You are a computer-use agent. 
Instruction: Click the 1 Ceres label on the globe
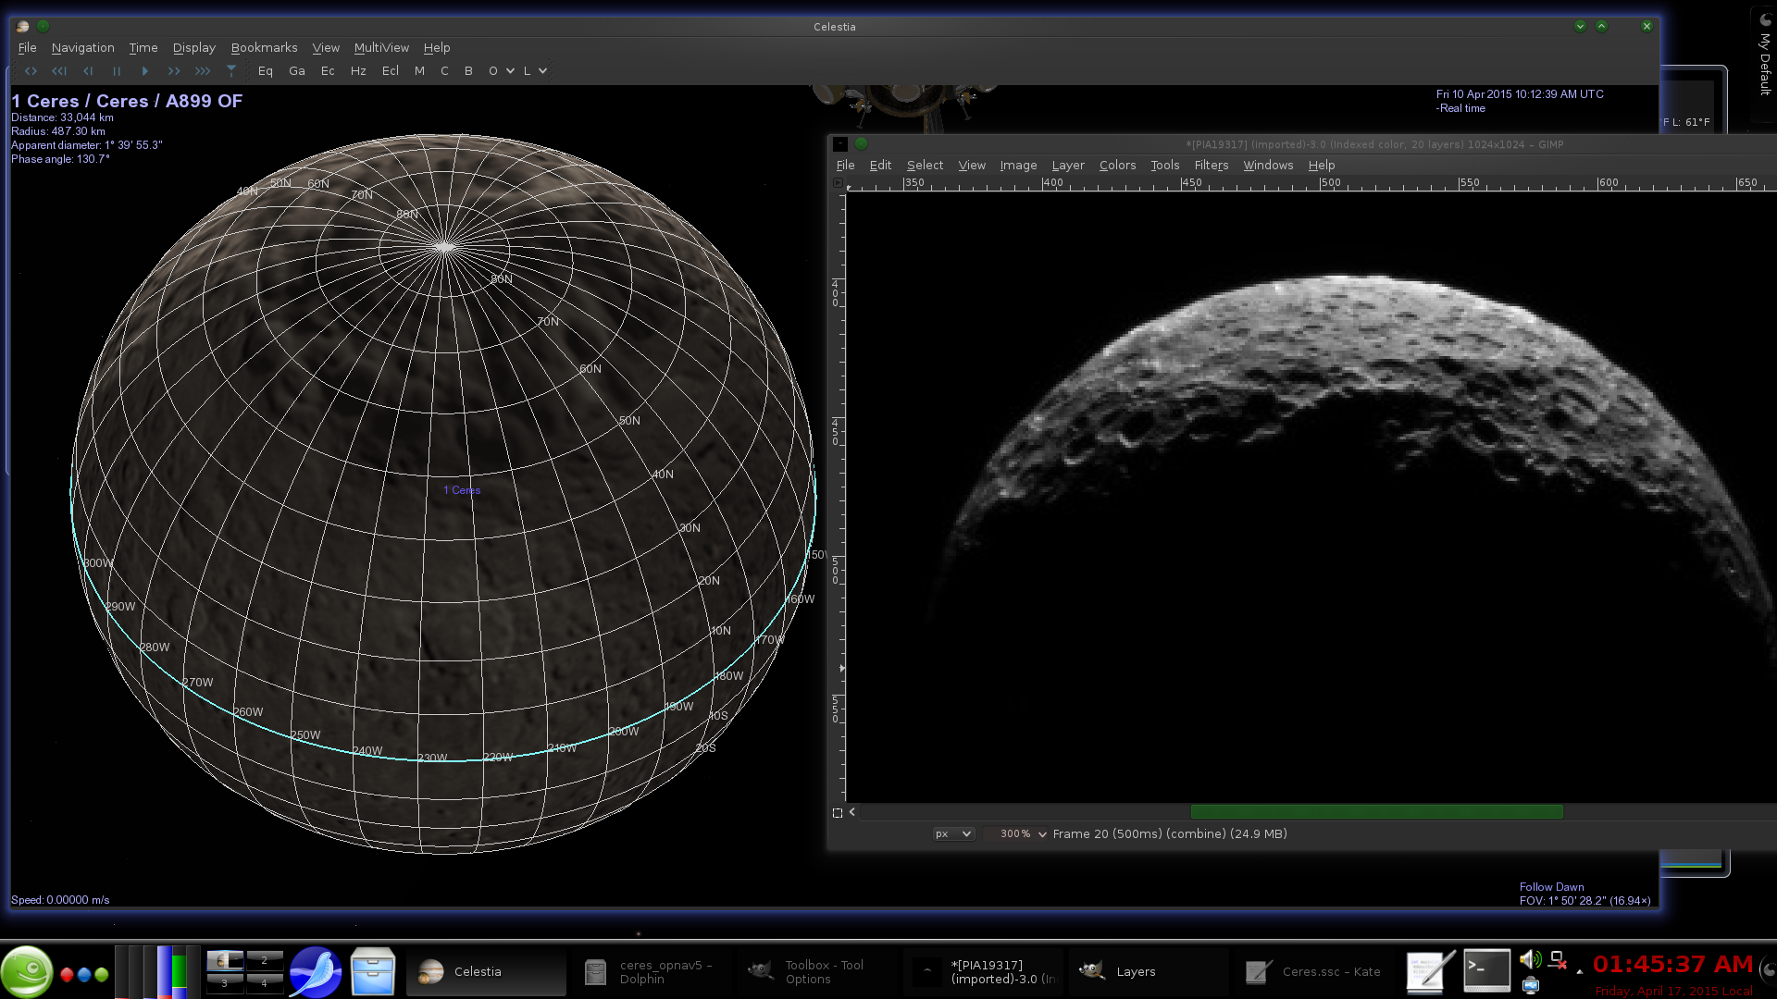point(462,490)
